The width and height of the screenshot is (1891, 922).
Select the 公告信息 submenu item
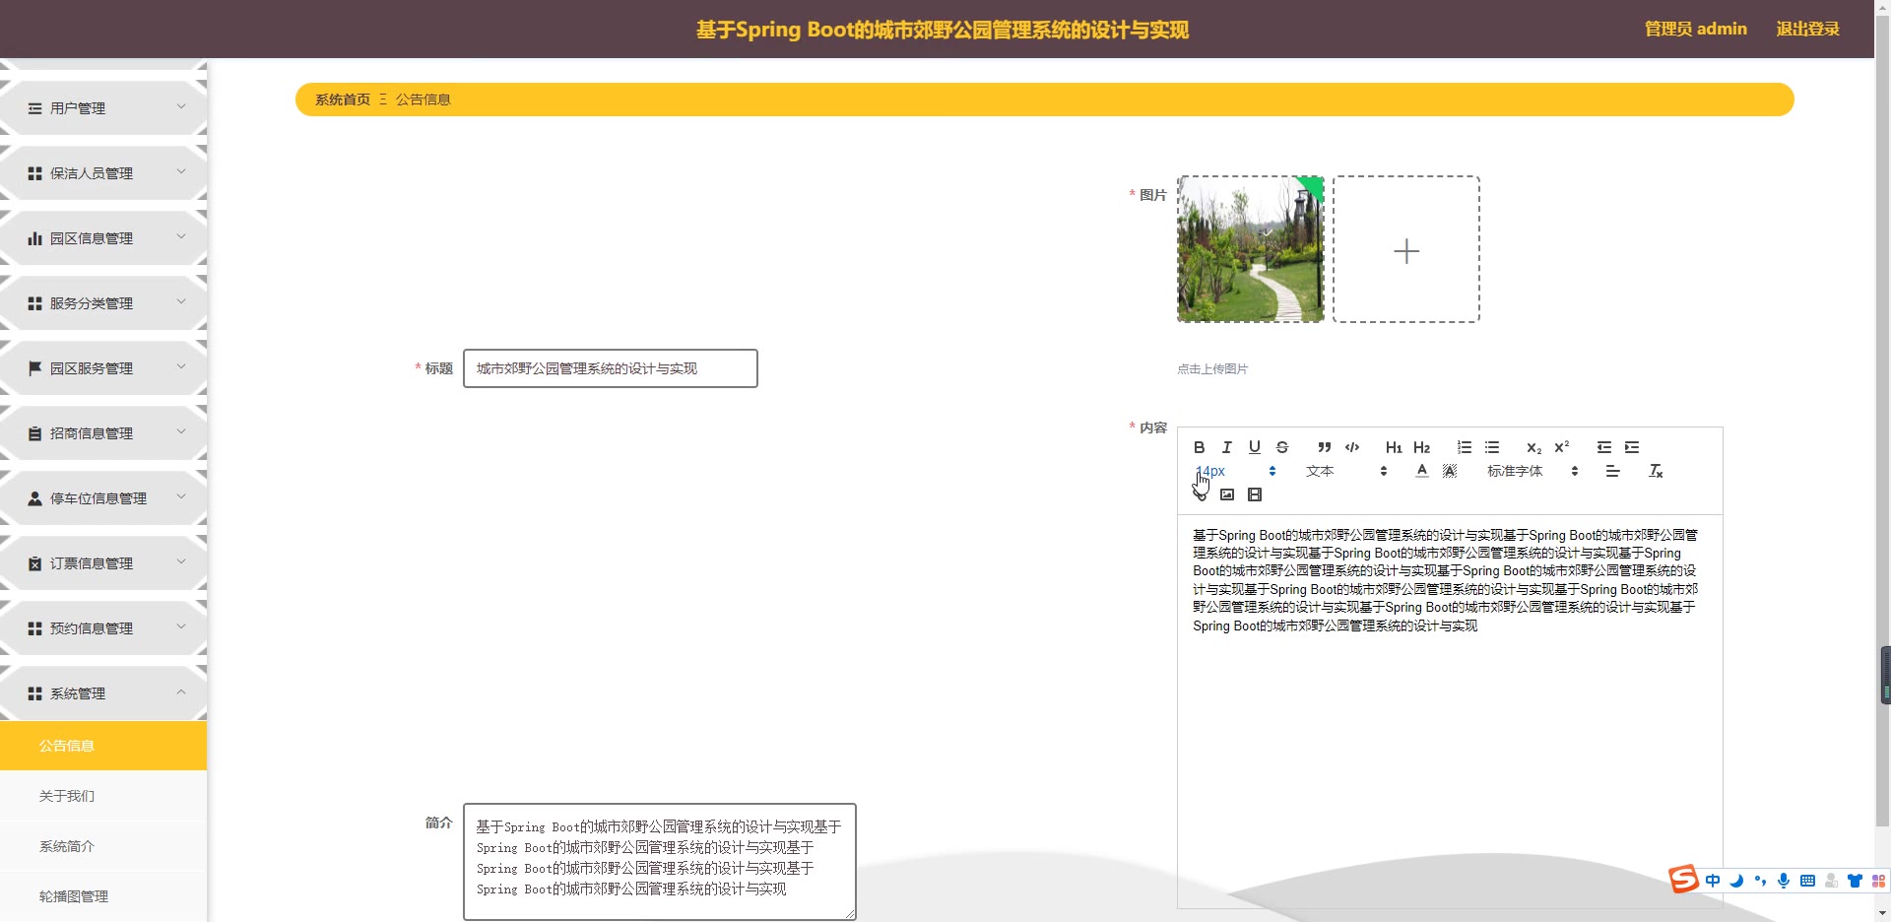tap(103, 746)
